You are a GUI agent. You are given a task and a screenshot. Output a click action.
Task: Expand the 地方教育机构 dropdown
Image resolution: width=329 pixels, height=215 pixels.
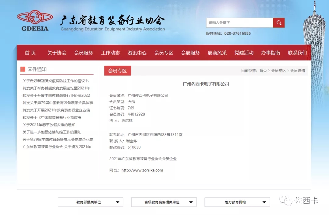(x=237, y=202)
